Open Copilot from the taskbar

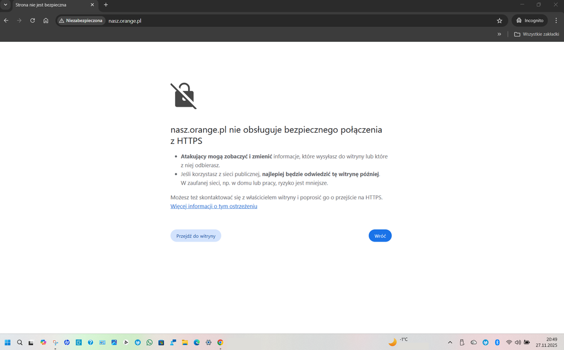[x=44, y=342]
